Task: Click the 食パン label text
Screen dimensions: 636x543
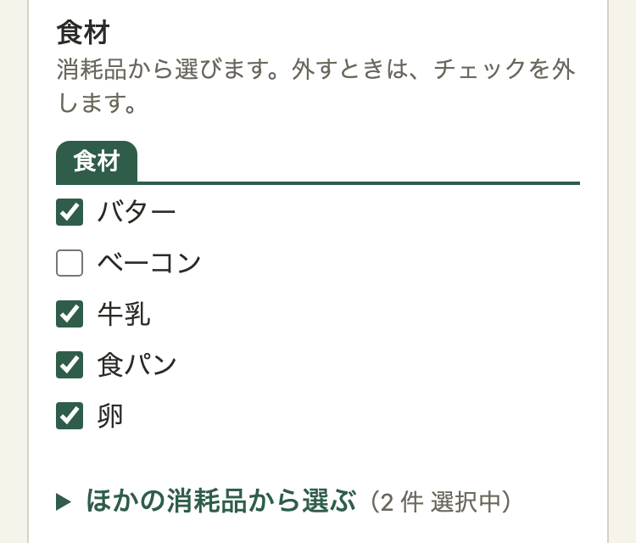Action: click(137, 365)
